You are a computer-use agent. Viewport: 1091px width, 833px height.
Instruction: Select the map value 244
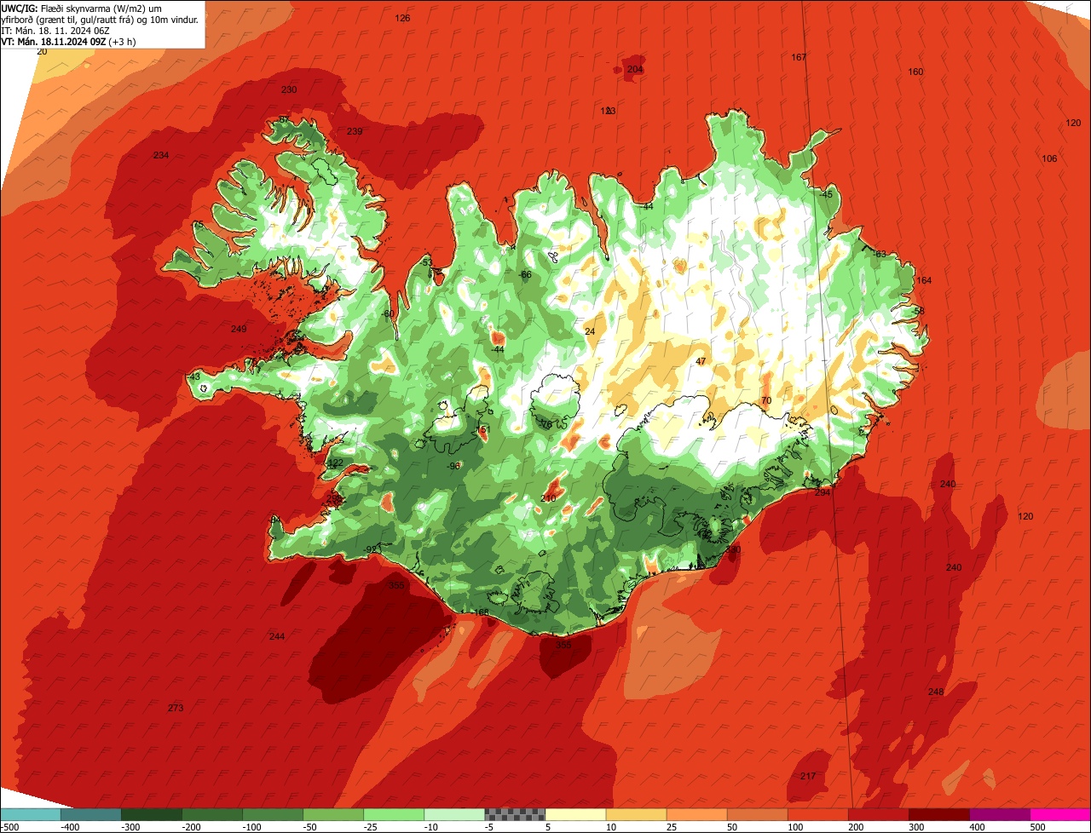tap(277, 636)
